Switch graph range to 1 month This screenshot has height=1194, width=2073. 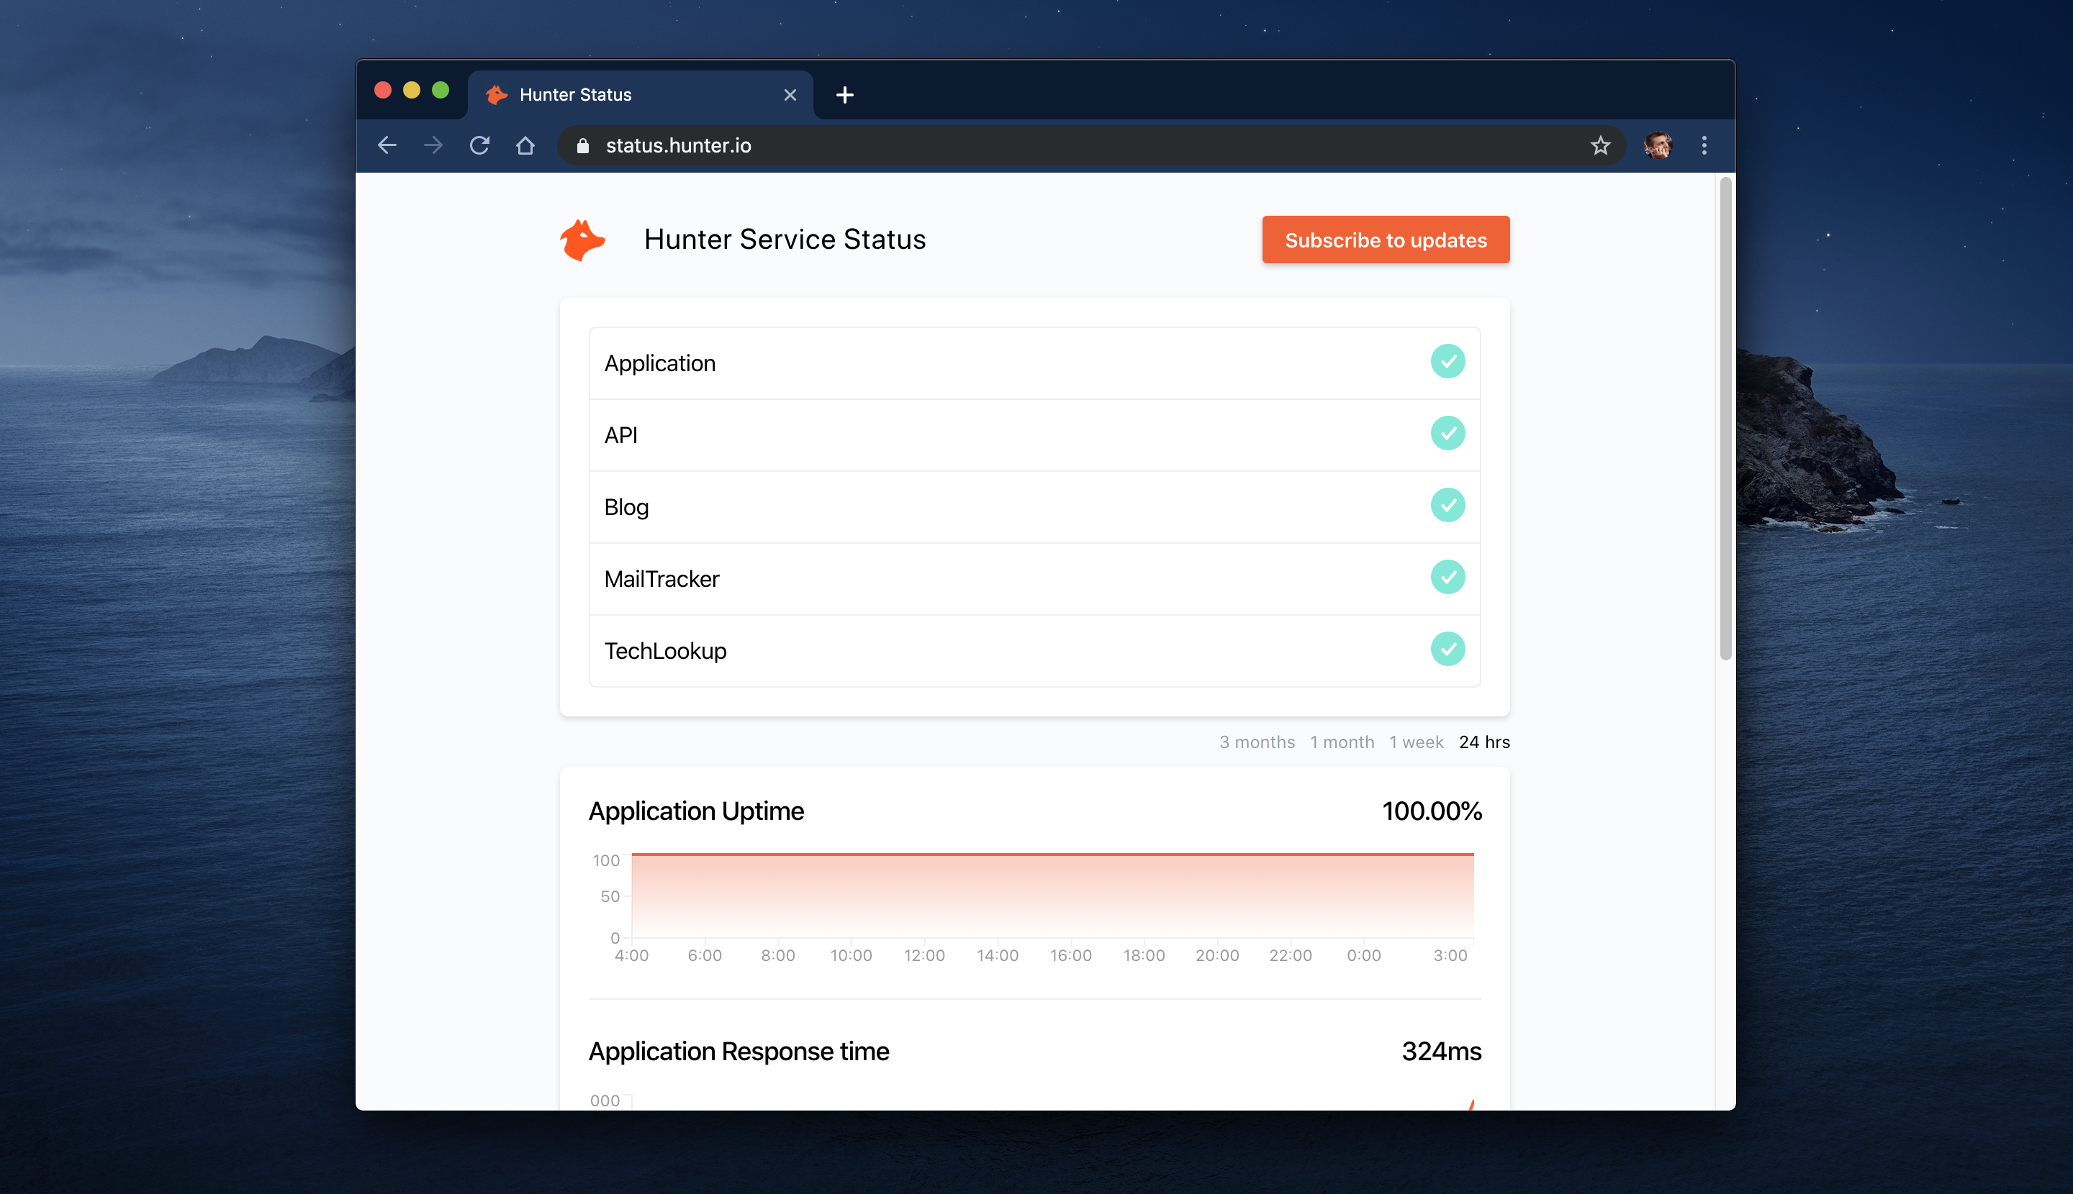pyautogui.click(x=1341, y=742)
